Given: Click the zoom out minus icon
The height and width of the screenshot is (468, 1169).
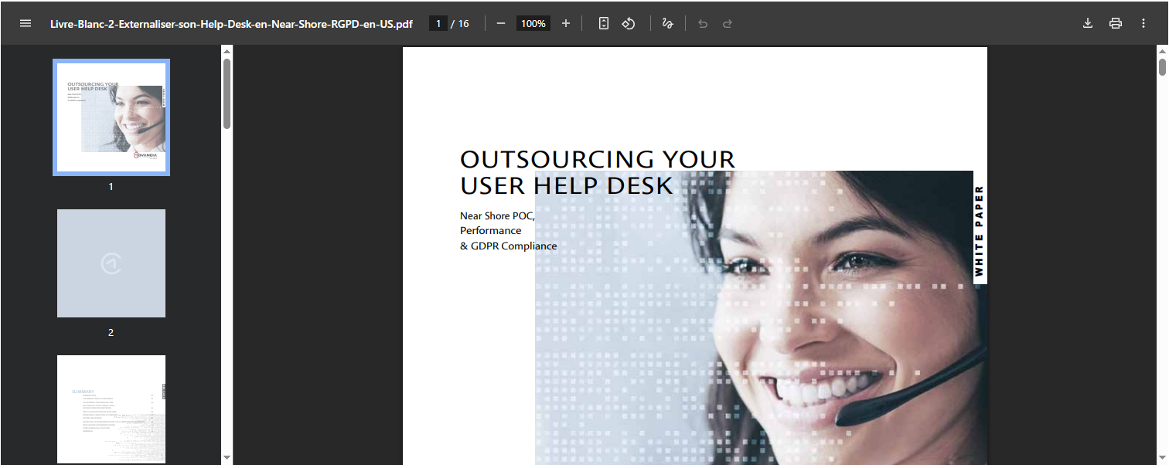Looking at the screenshot, I should (501, 23).
